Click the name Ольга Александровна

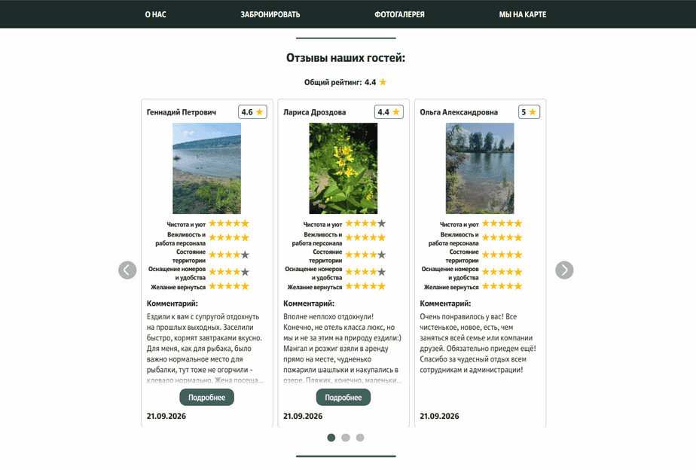pyautogui.click(x=459, y=112)
